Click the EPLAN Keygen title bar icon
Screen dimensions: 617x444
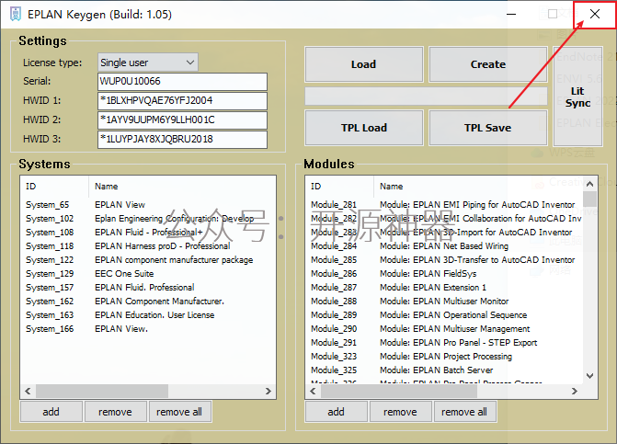16,14
